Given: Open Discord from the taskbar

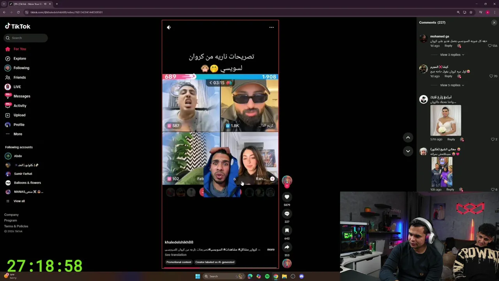Looking at the screenshot, I should pos(301,276).
